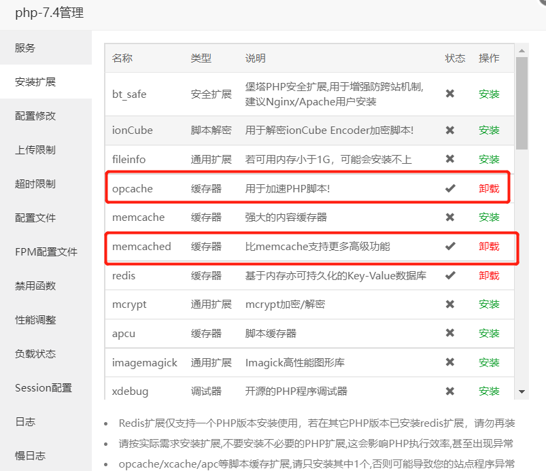The width and height of the screenshot is (546, 471).
Task: Click the 操作 column header
Action: pos(489,58)
